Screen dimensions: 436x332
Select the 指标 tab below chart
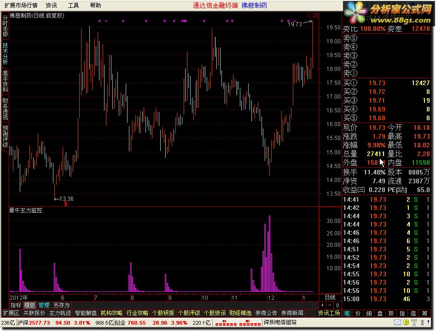[x=16, y=305]
